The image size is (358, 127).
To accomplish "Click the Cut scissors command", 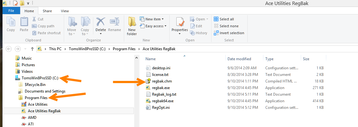I will pyautogui.click(x=38, y=19).
